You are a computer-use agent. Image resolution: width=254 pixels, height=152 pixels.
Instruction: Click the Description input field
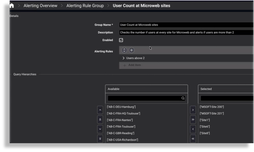(186, 32)
